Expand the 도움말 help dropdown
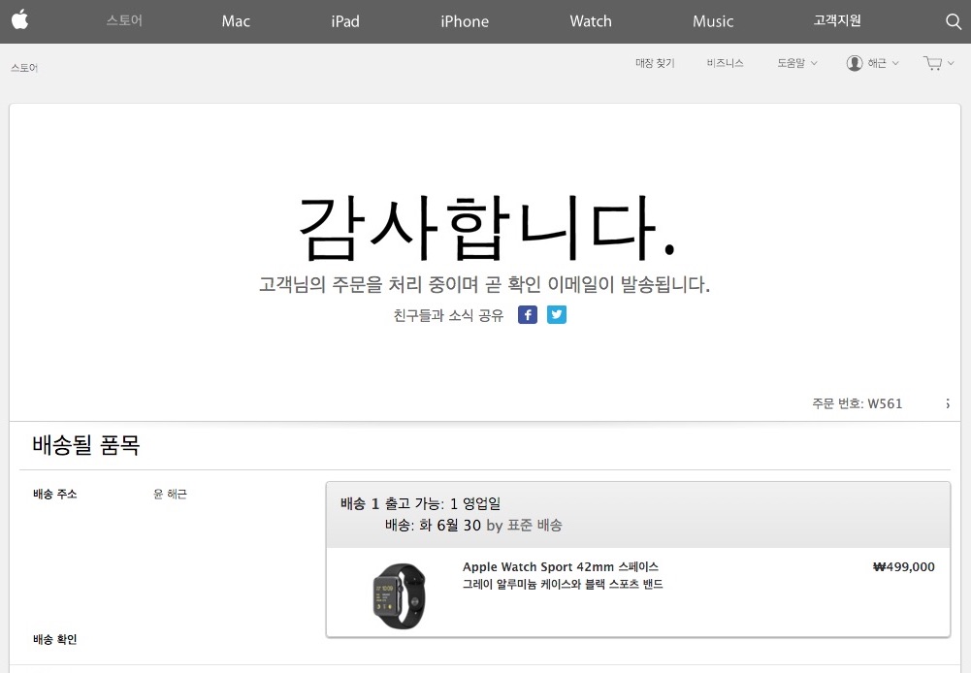971x673 pixels. [x=797, y=63]
